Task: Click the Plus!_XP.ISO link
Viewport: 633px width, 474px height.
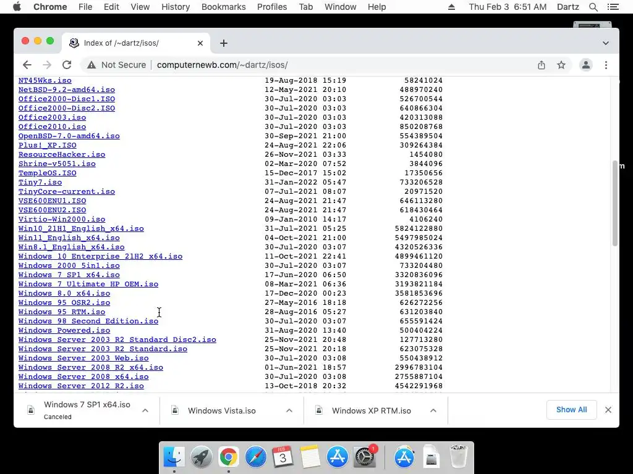Action: click(x=47, y=145)
